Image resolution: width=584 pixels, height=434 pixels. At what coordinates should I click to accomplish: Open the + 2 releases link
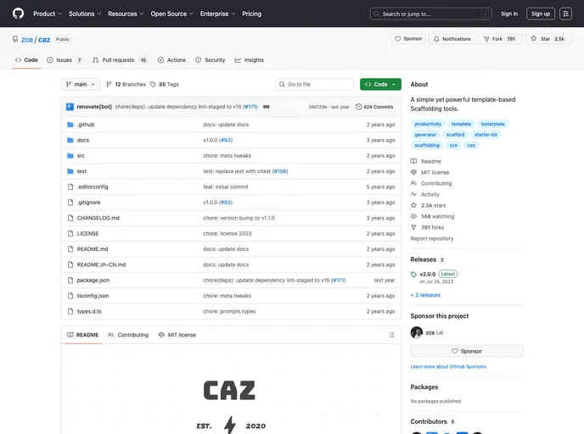(425, 295)
